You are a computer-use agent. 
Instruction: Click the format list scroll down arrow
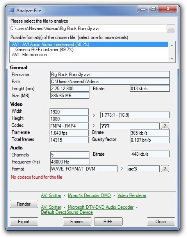(172, 59)
